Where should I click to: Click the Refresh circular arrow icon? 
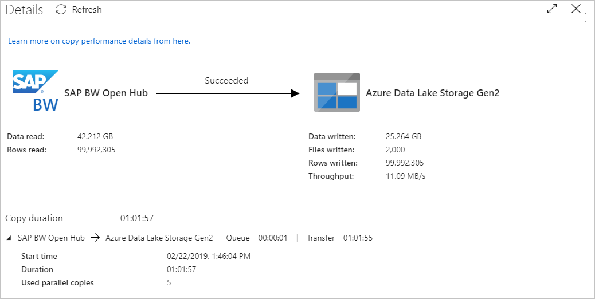tap(61, 10)
